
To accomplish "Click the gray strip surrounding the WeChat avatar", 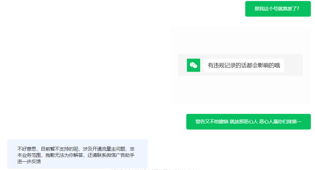I will [x=240, y=65].
